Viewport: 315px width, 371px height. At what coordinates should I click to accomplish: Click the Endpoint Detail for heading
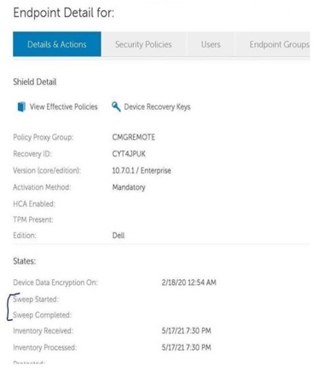64,13
